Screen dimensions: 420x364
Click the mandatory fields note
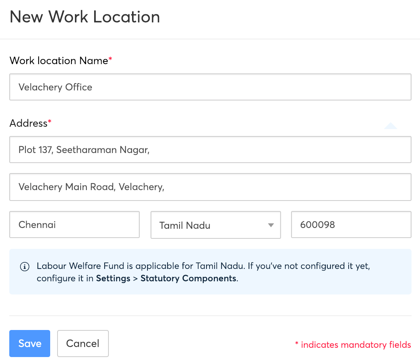(x=352, y=345)
